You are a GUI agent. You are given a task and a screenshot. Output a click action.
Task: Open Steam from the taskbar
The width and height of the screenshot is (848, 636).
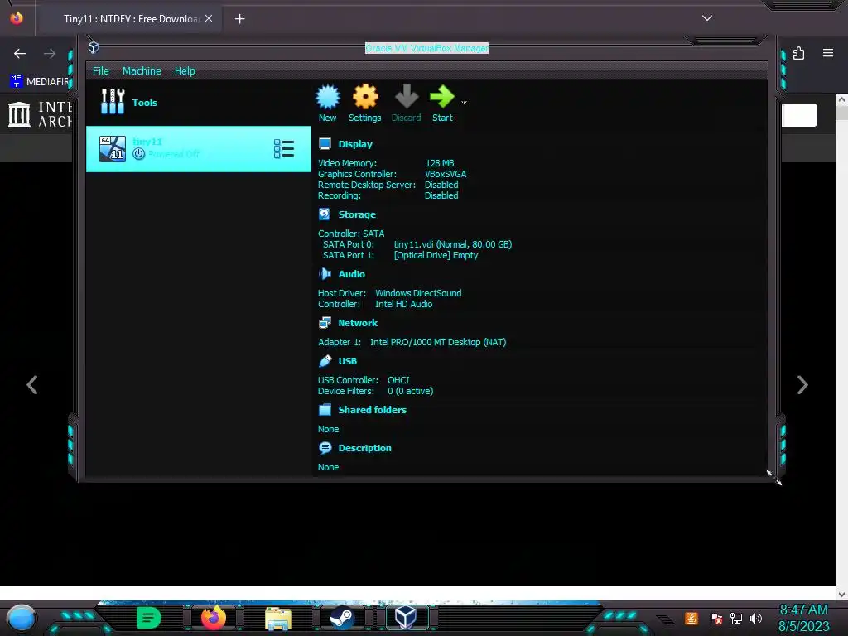point(342,618)
